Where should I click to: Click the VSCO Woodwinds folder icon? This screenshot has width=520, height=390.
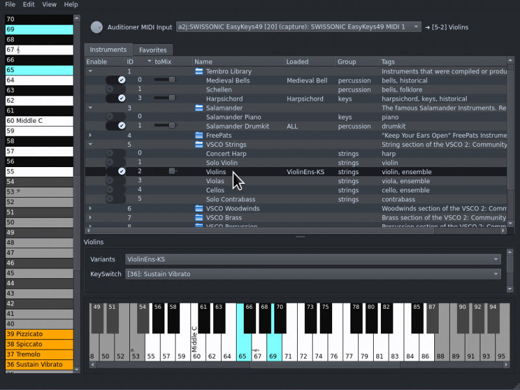(x=200, y=209)
